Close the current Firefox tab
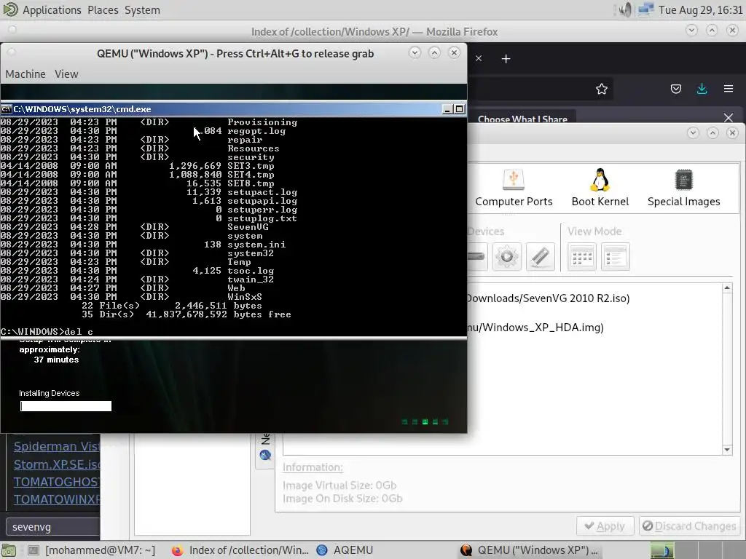This screenshot has height=559, width=746. point(479,58)
